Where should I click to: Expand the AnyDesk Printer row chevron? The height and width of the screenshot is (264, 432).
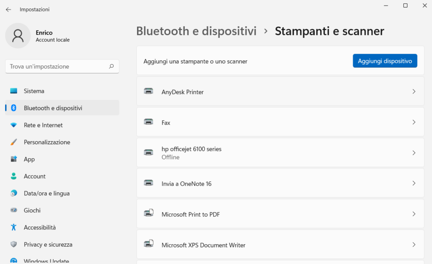(x=414, y=92)
